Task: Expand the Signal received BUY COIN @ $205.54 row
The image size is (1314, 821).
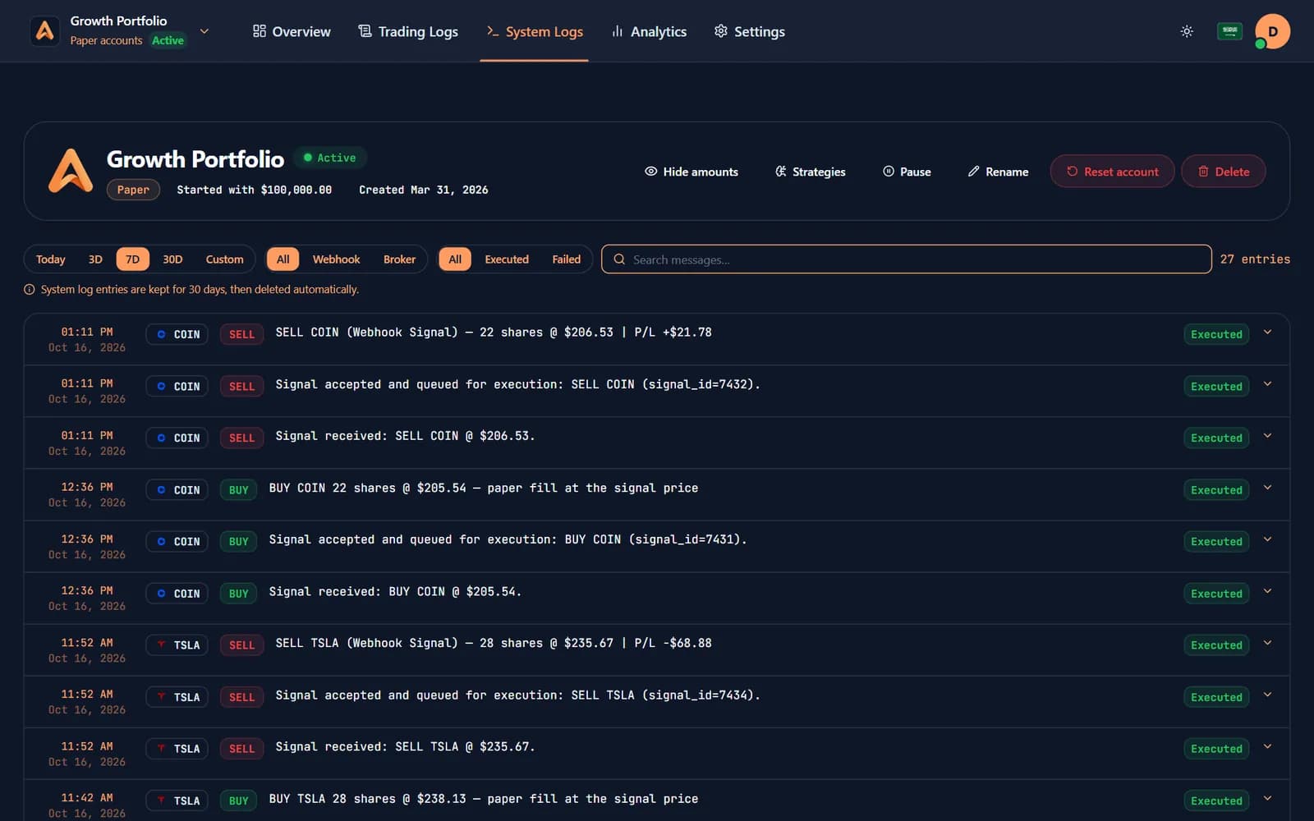Action: 1267,591
